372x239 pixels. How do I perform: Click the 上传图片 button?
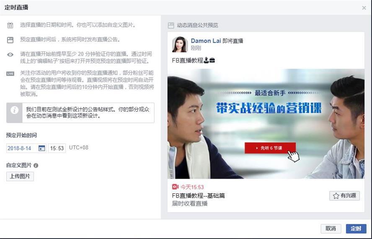pos(20,176)
